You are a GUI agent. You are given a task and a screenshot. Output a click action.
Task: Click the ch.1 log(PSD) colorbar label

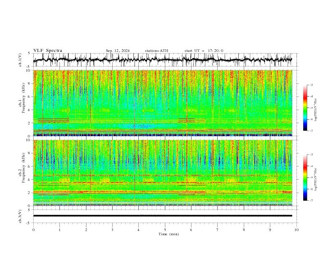315,110
